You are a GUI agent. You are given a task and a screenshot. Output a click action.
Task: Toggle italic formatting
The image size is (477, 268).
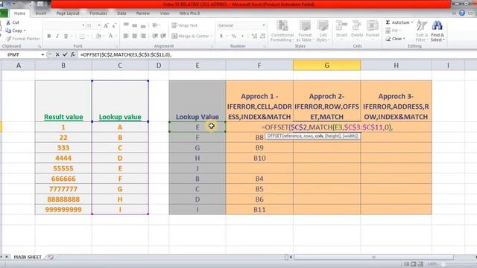57,36
